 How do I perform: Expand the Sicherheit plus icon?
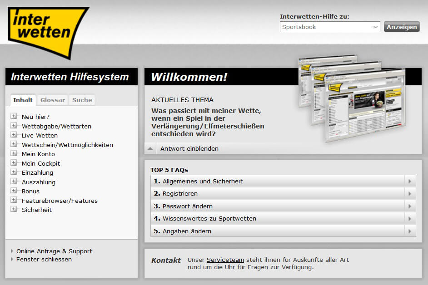[13, 209]
